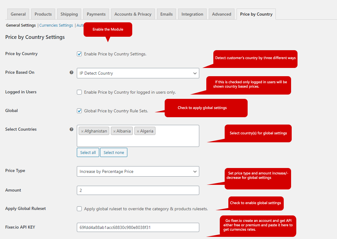Expand the Price Type dropdown

138,172
